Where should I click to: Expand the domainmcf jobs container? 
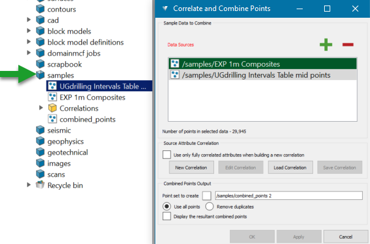pyautogui.click(x=29, y=53)
